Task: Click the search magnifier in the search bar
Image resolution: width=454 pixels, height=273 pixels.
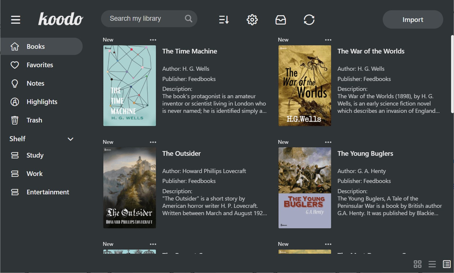Action: pos(188,18)
